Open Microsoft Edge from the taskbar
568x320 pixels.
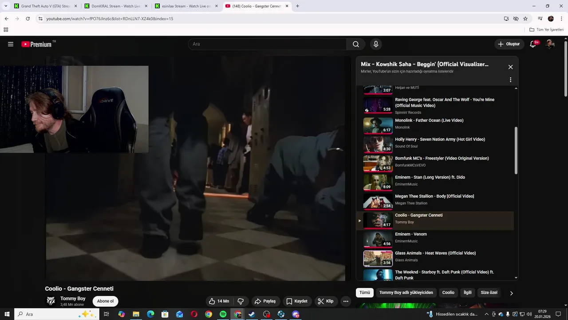click(150, 314)
